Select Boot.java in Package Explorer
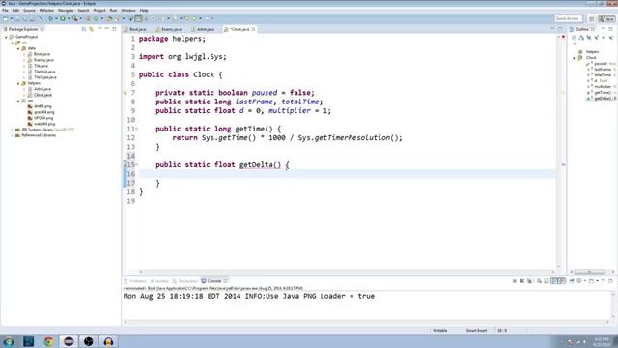Image resolution: width=618 pixels, height=348 pixels. click(x=42, y=54)
